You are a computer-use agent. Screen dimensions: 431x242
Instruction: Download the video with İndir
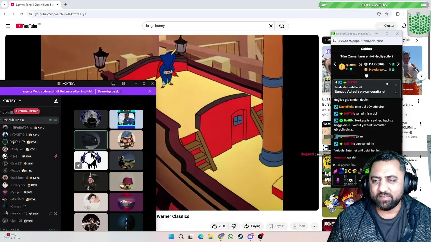tap(298, 226)
